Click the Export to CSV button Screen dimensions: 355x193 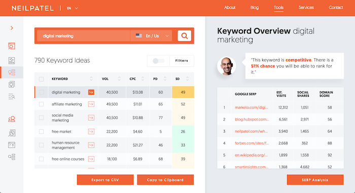click(105, 180)
